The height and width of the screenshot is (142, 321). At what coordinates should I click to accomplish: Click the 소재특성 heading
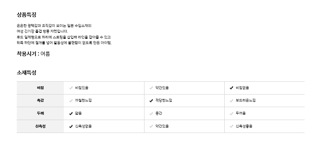click(x=27, y=73)
